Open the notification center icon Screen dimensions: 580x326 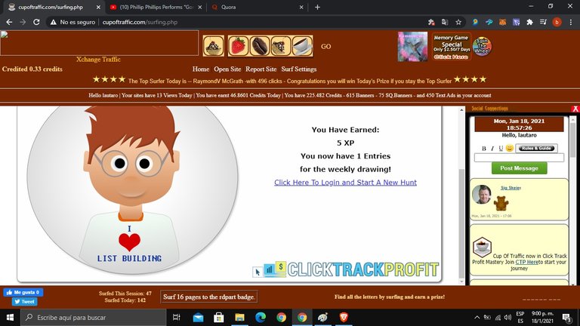click(x=566, y=317)
